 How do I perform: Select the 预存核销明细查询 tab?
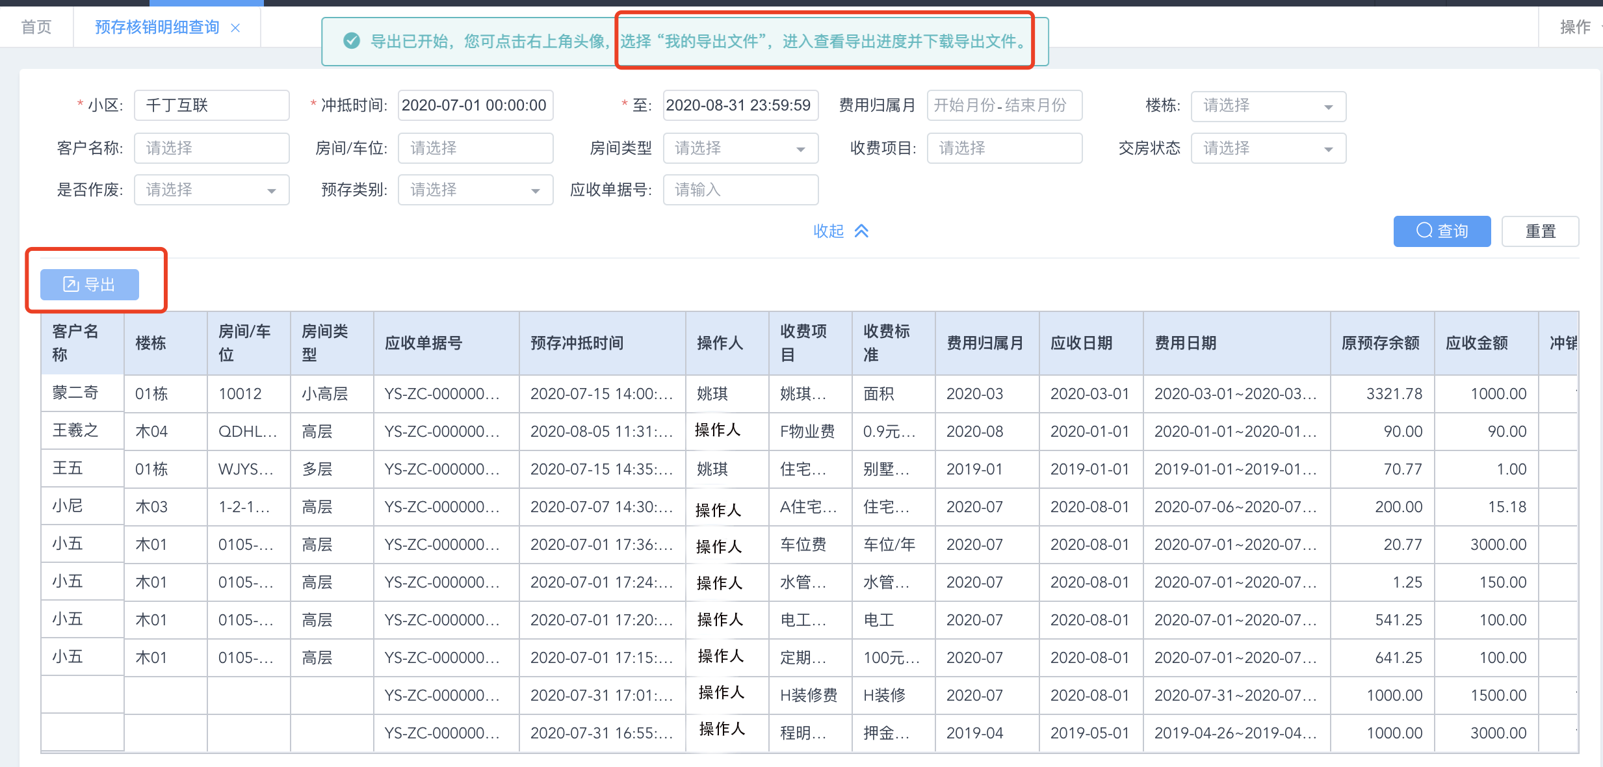(x=157, y=27)
